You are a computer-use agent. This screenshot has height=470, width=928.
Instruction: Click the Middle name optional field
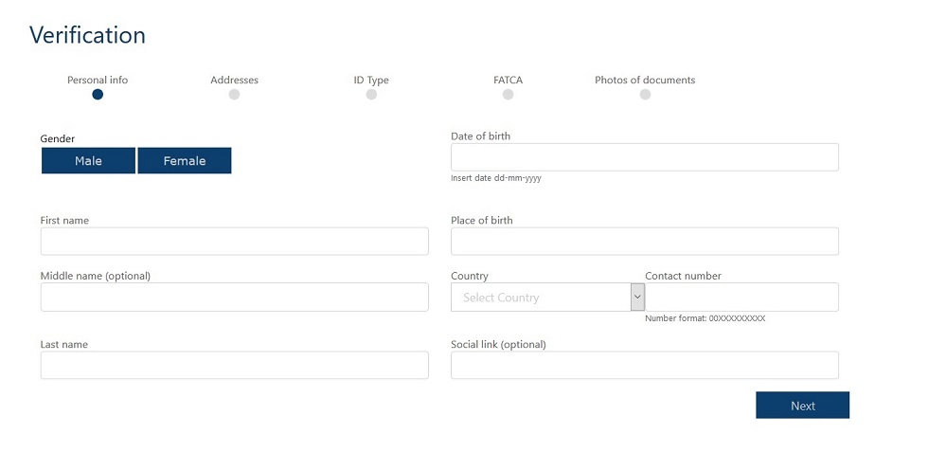pos(234,298)
